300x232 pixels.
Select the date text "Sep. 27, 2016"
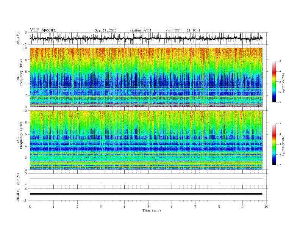tap(106, 30)
